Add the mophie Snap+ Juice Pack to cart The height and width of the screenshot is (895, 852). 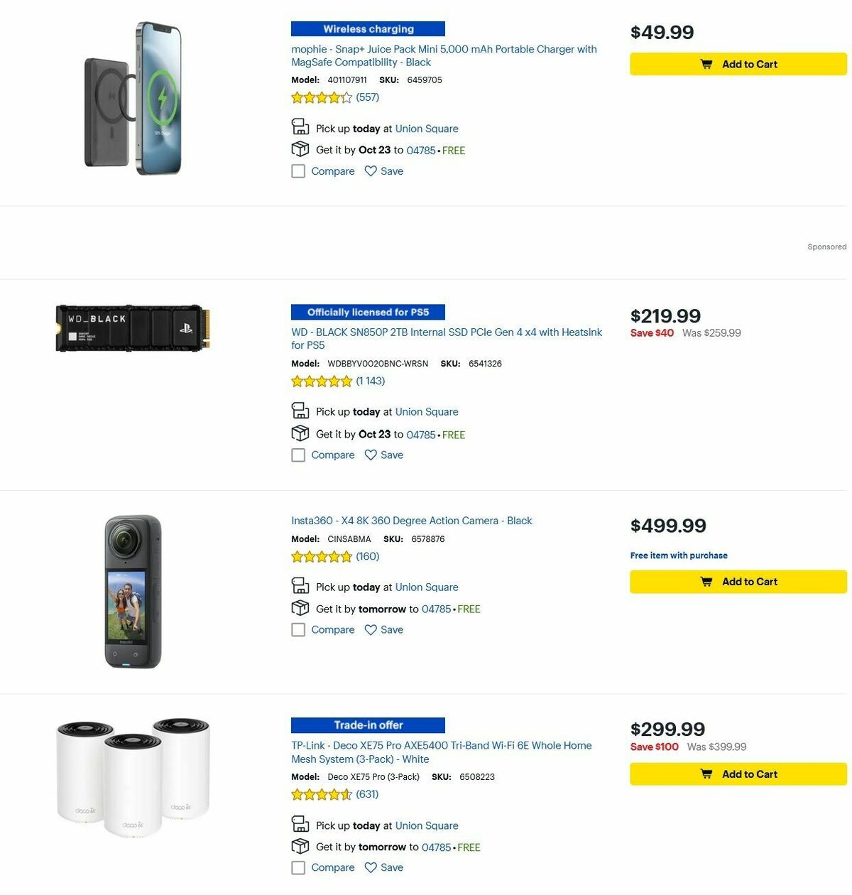coord(738,64)
